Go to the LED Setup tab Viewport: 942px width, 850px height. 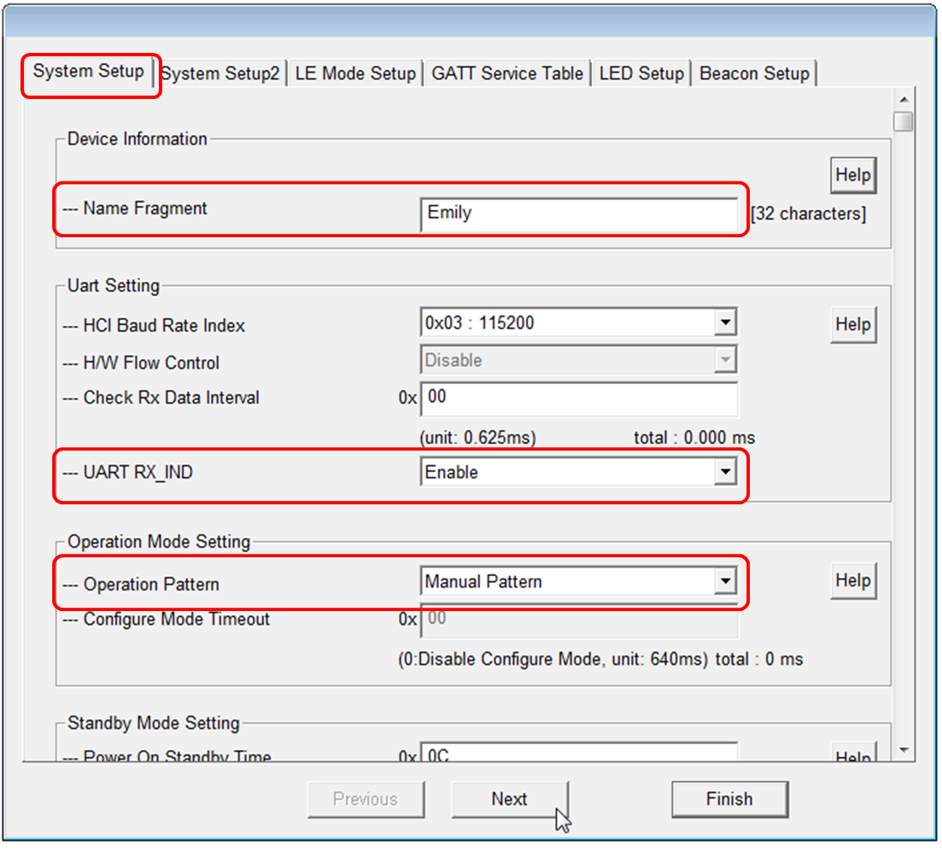coord(641,74)
